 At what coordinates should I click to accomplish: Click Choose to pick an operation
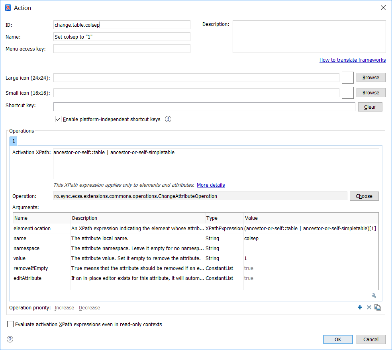tap(364, 196)
